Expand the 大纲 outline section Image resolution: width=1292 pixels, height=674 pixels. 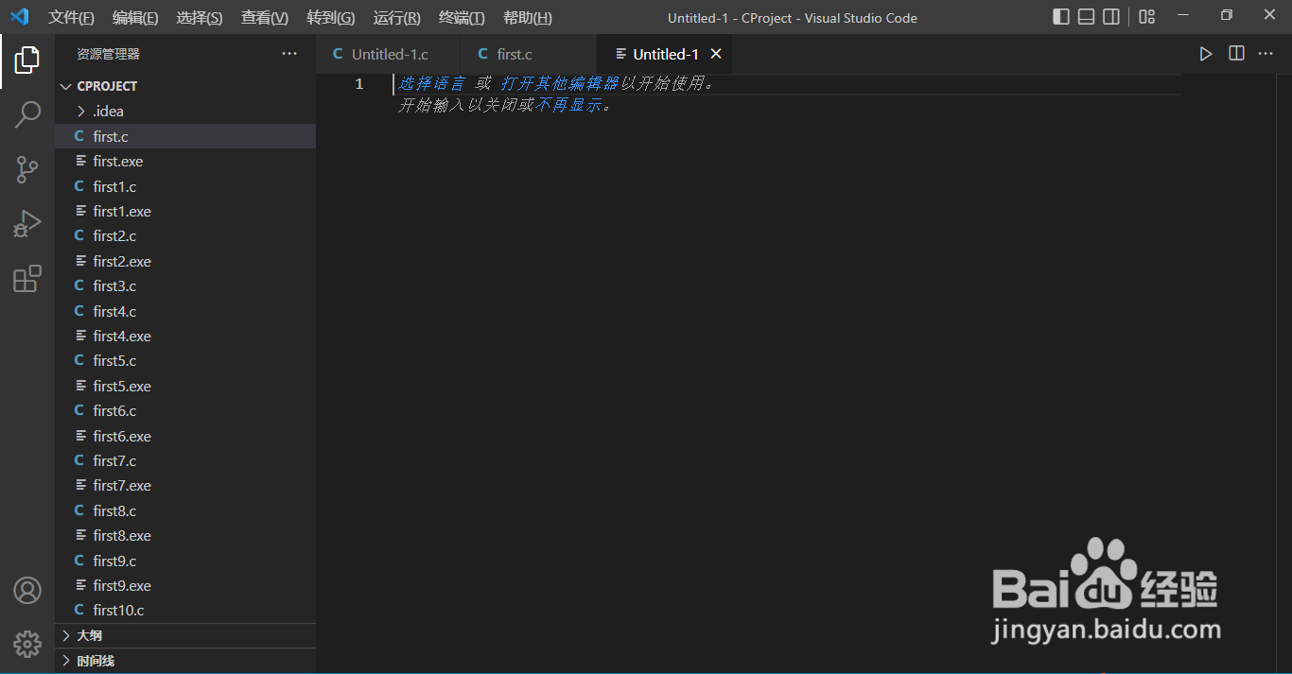point(185,635)
